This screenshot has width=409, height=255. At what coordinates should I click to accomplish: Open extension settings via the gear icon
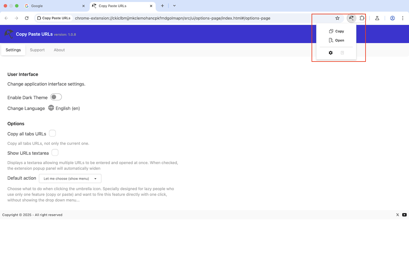[330, 53]
